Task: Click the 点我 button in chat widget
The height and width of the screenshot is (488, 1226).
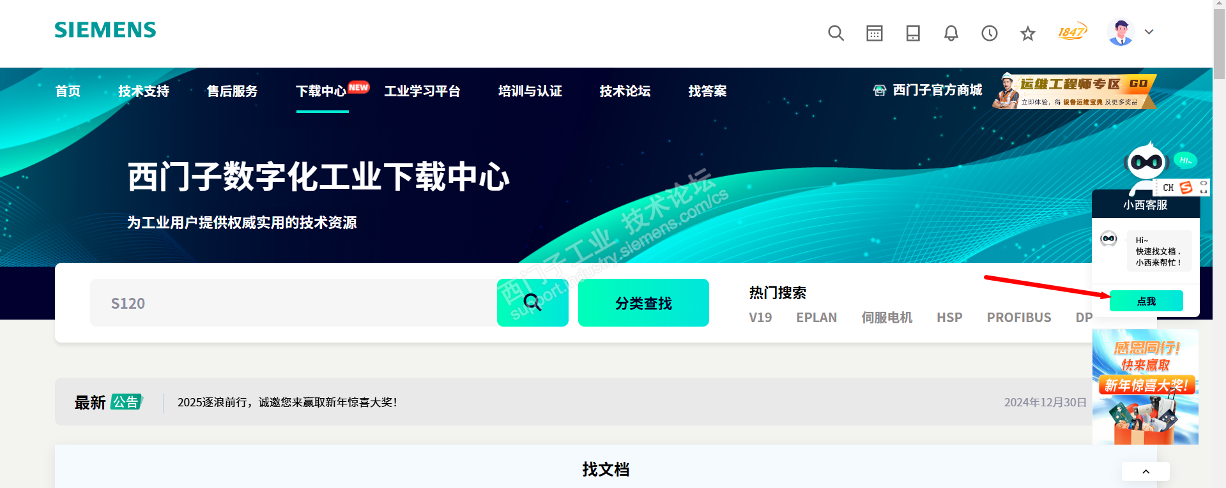Action: 1146,301
